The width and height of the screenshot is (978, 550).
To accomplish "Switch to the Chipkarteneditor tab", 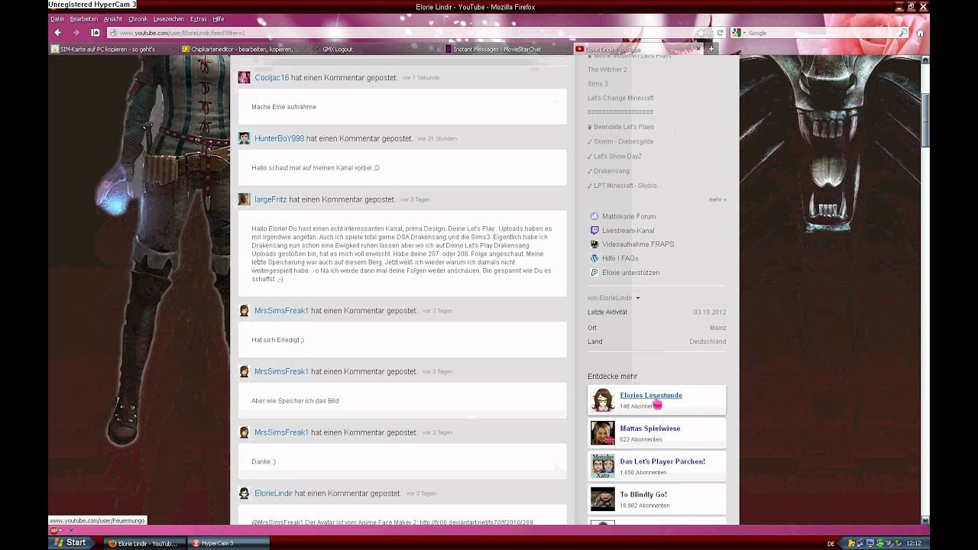I will click(x=246, y=49).
